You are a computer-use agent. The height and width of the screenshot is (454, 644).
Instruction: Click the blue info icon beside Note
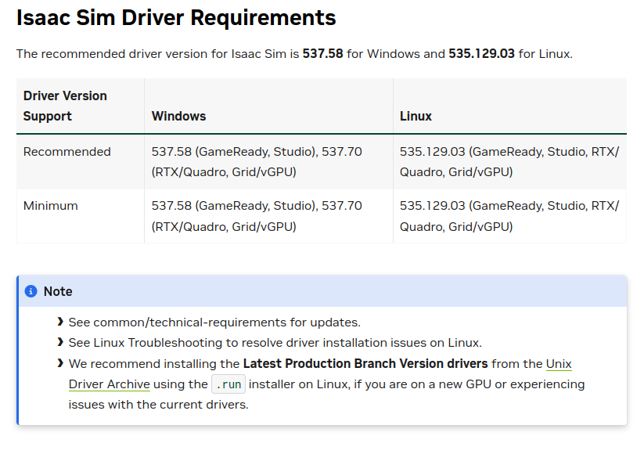click(x=31, y=291)
